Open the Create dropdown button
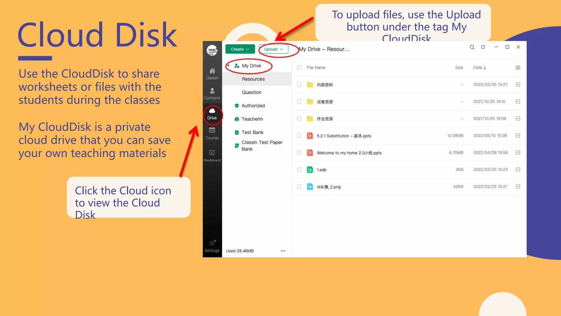This screenshot has width=561, height=316. pyautogui.click(x=240, y=49)
